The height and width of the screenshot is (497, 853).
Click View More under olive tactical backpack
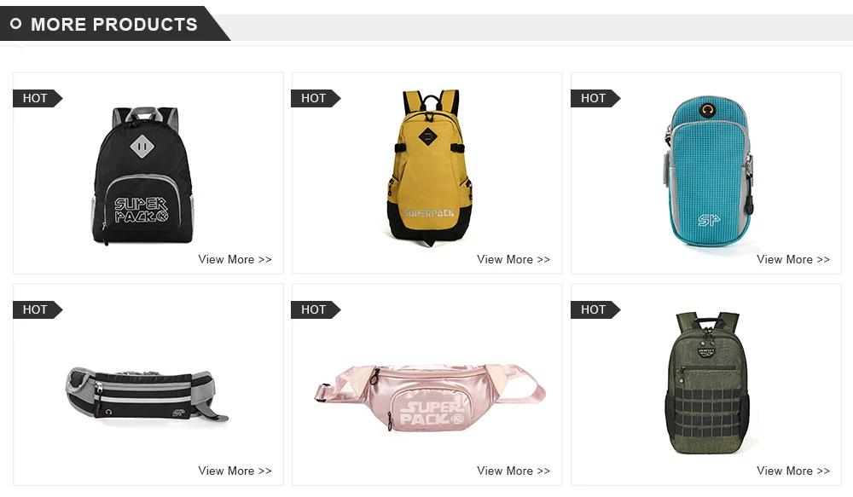793,471
